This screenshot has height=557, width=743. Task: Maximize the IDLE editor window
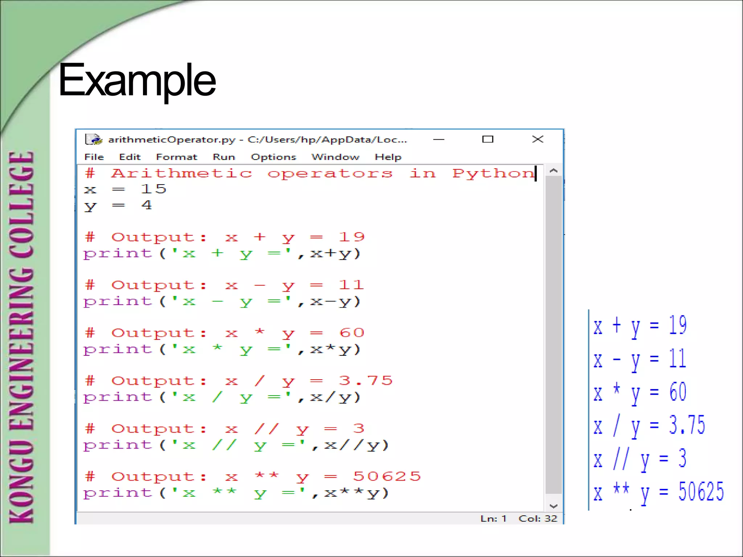click(x=488, y=139)
